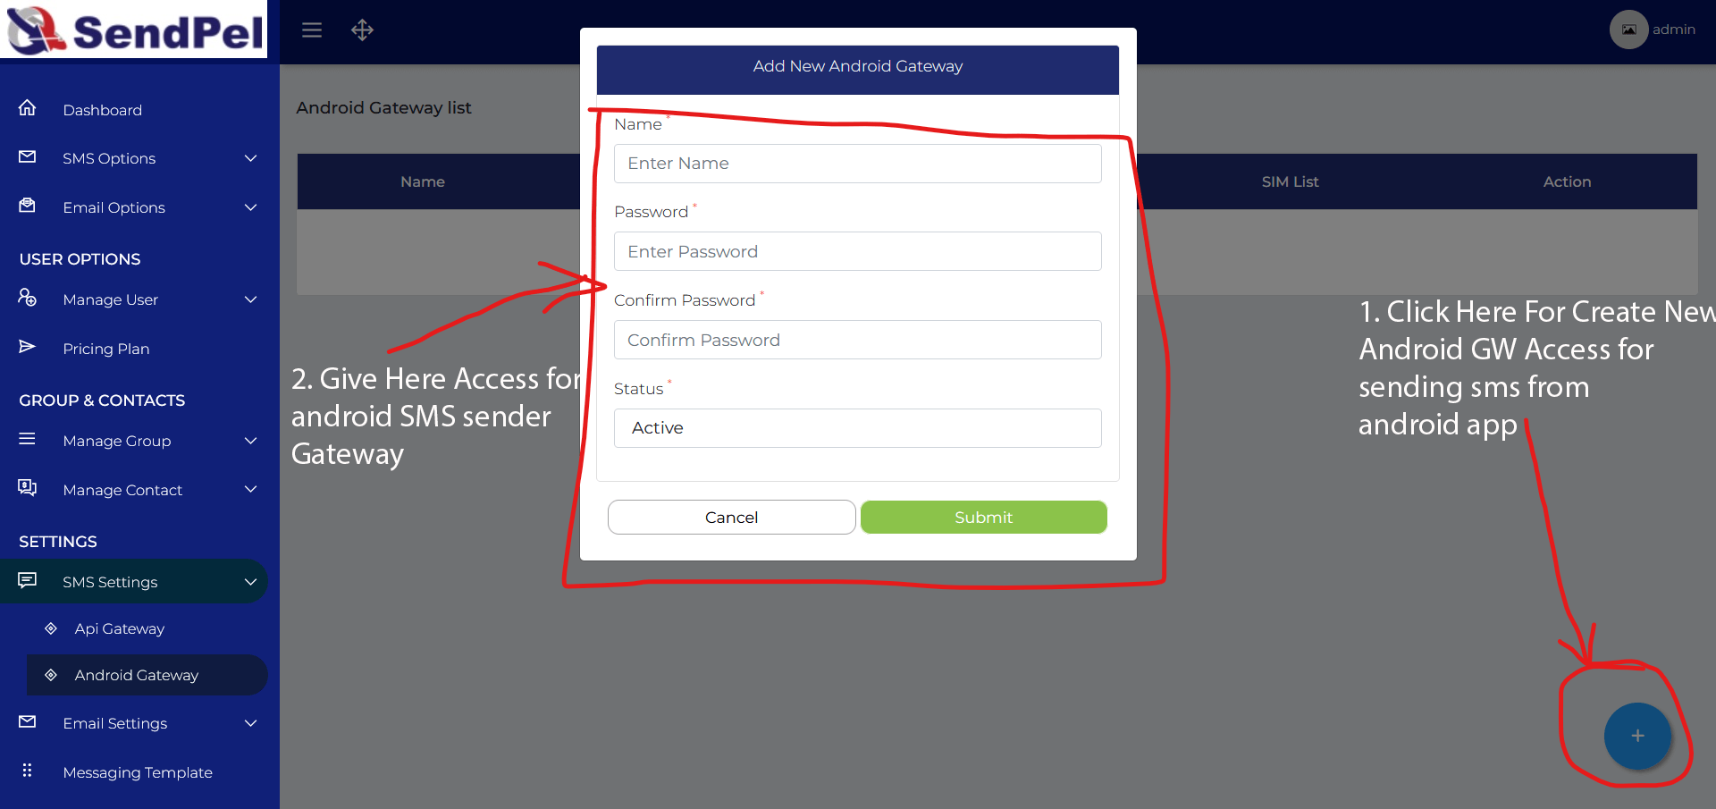Click the Messaging Template grid icon
Screen dimensions: 1716x809
click(x=28, y=771)
